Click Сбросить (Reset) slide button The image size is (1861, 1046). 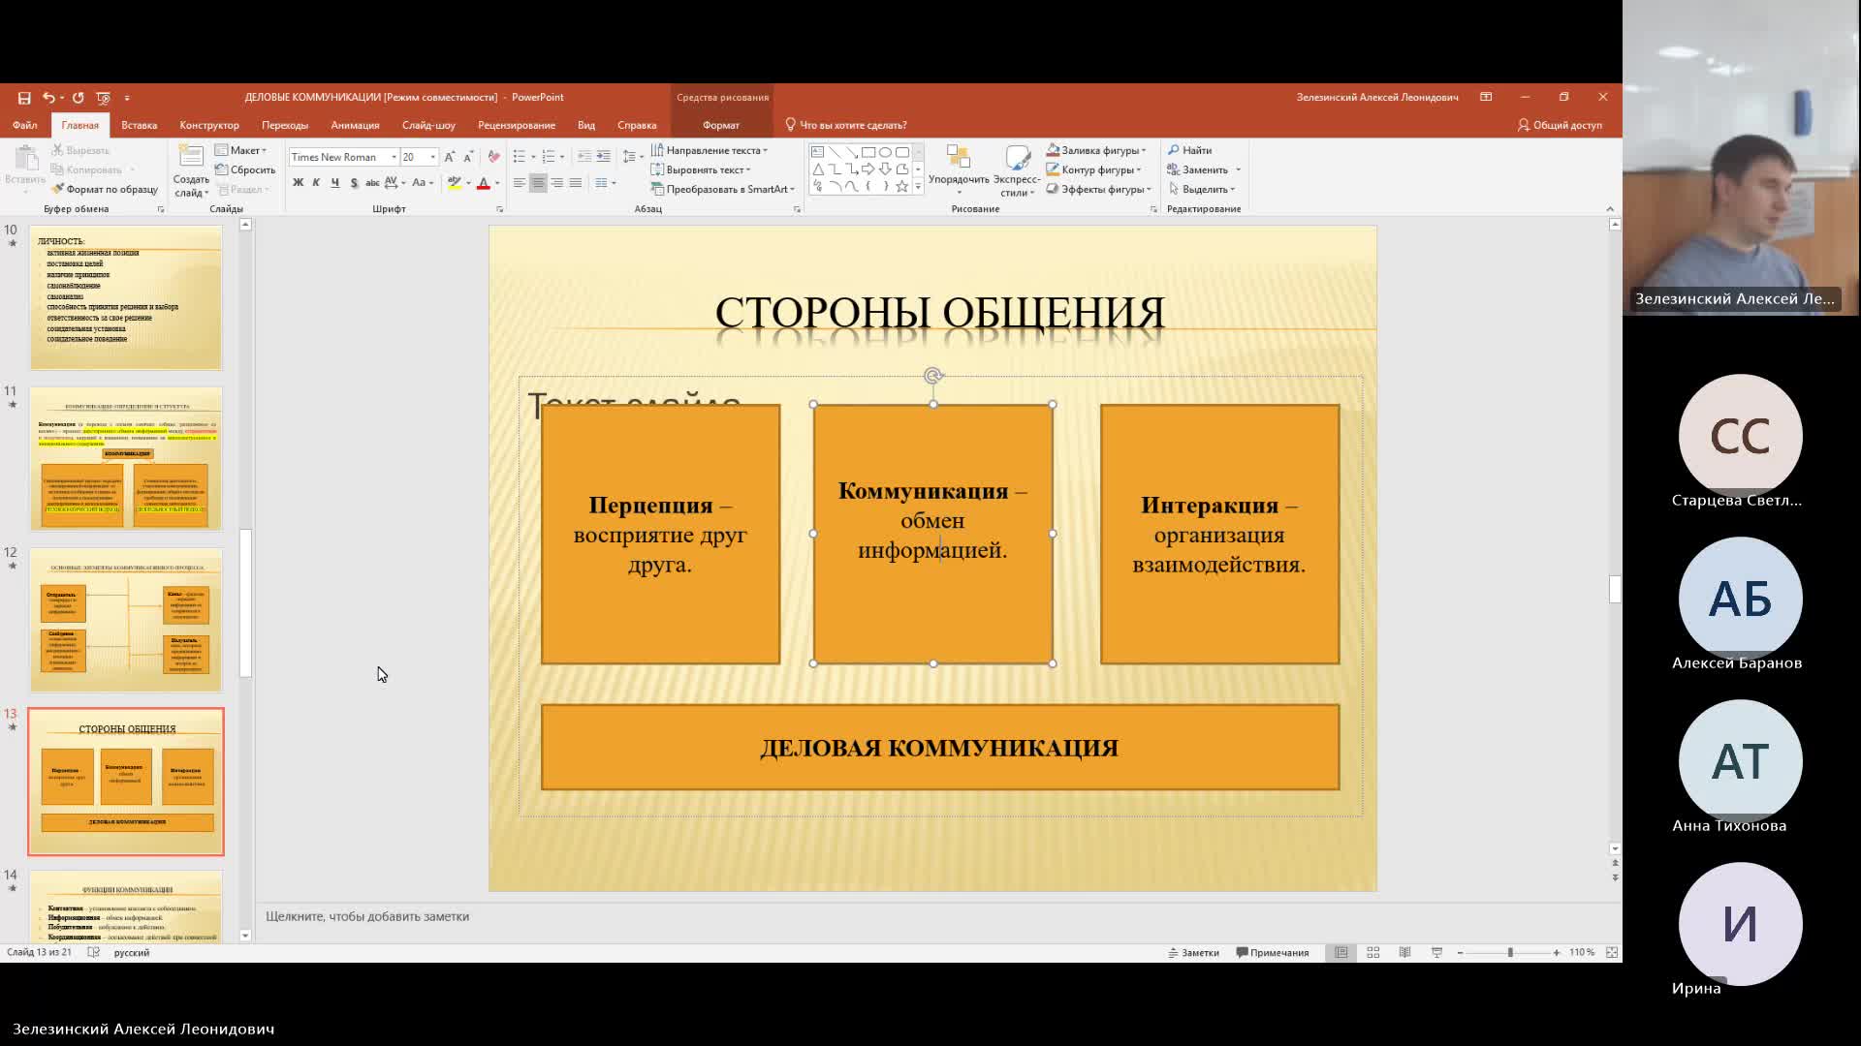pyautogui.click(x=245, y=169)
